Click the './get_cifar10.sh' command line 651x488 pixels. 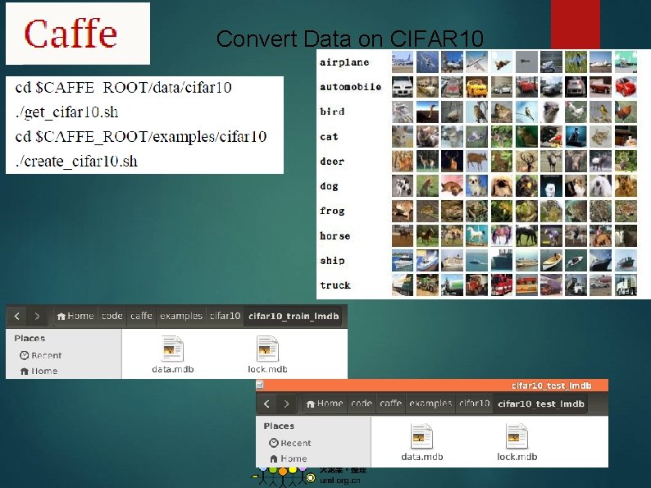(67, 112)
